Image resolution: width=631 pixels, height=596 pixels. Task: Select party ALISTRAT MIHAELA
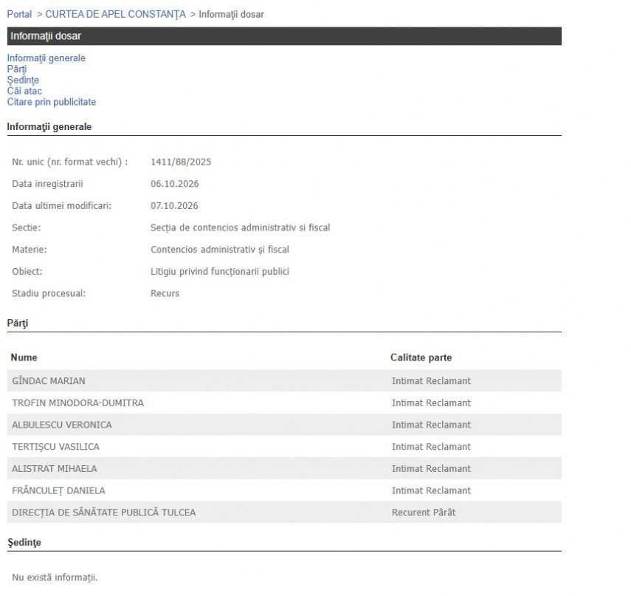(x=55, y=469)
